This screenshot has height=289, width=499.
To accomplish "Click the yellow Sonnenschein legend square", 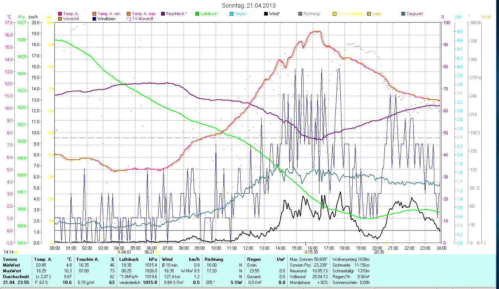I will [x=335, y=14].
